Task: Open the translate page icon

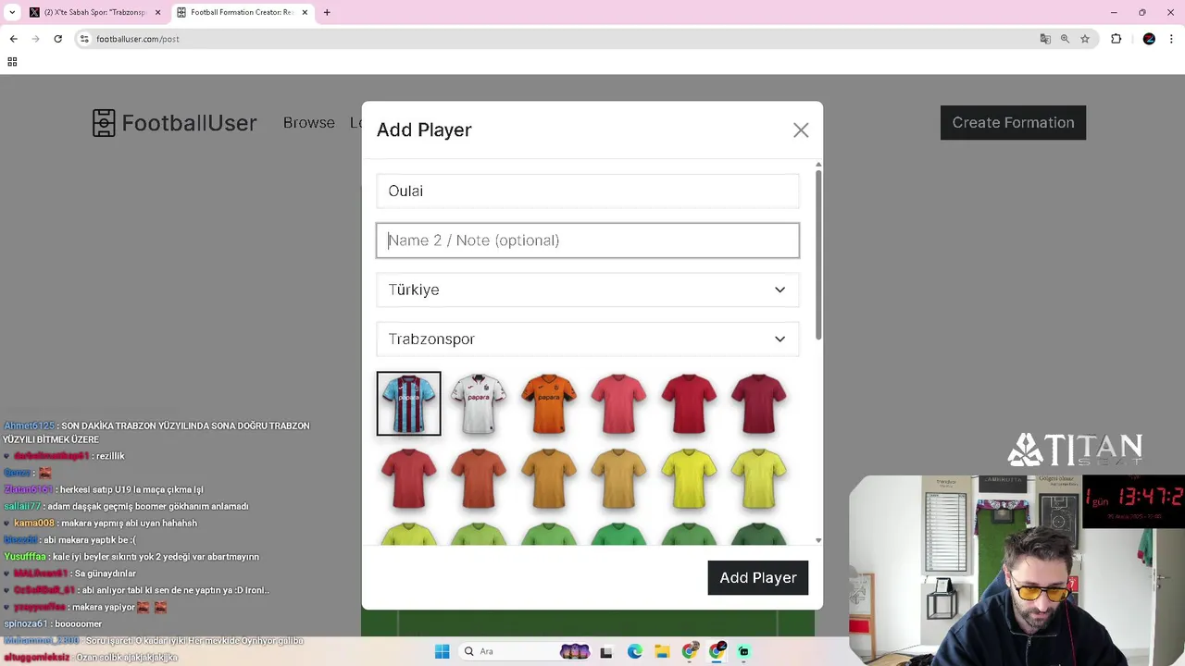Action: [x=1045, y=39]
